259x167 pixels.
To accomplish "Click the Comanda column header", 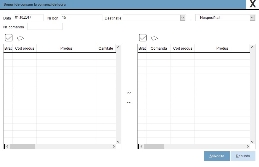I will 159,48.
